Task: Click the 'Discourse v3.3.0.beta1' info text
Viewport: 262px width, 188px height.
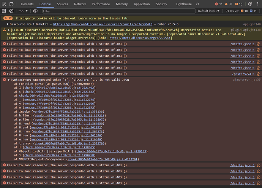Action: [29, 24]
